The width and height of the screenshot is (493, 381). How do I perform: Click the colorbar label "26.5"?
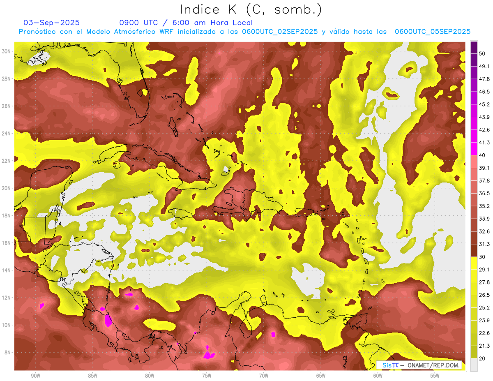click(x=484, y=295)
